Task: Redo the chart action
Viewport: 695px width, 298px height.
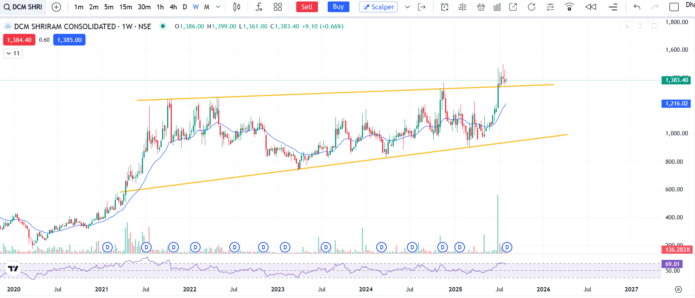Action: point(655,7)
